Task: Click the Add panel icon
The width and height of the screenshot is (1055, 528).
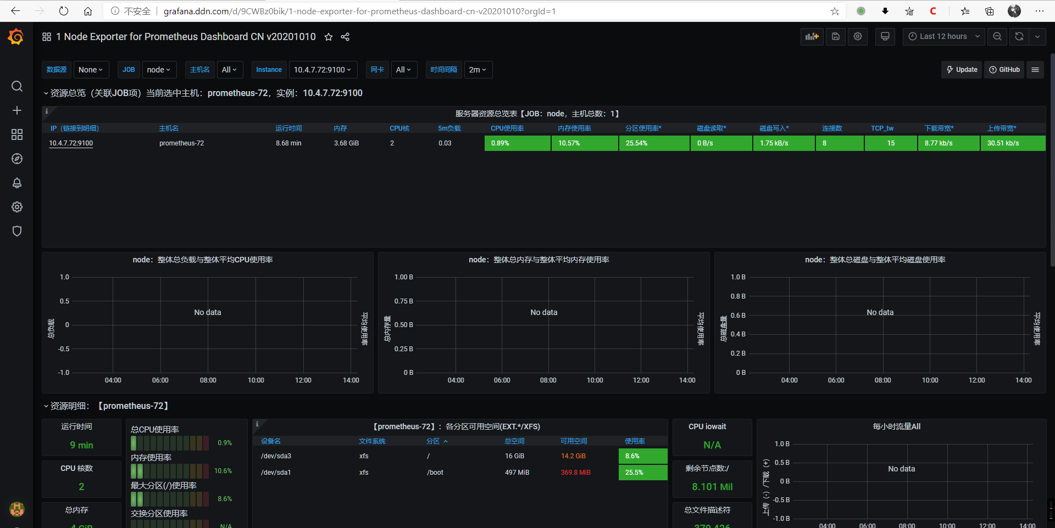Action: pos(812,36)
